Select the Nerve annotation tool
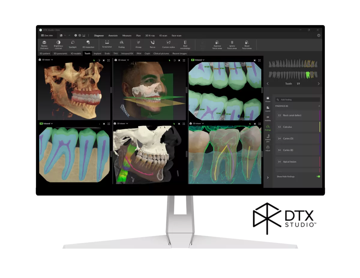Image resolution: width=360 pixels, height=278 pixels. tap(152, 44)
